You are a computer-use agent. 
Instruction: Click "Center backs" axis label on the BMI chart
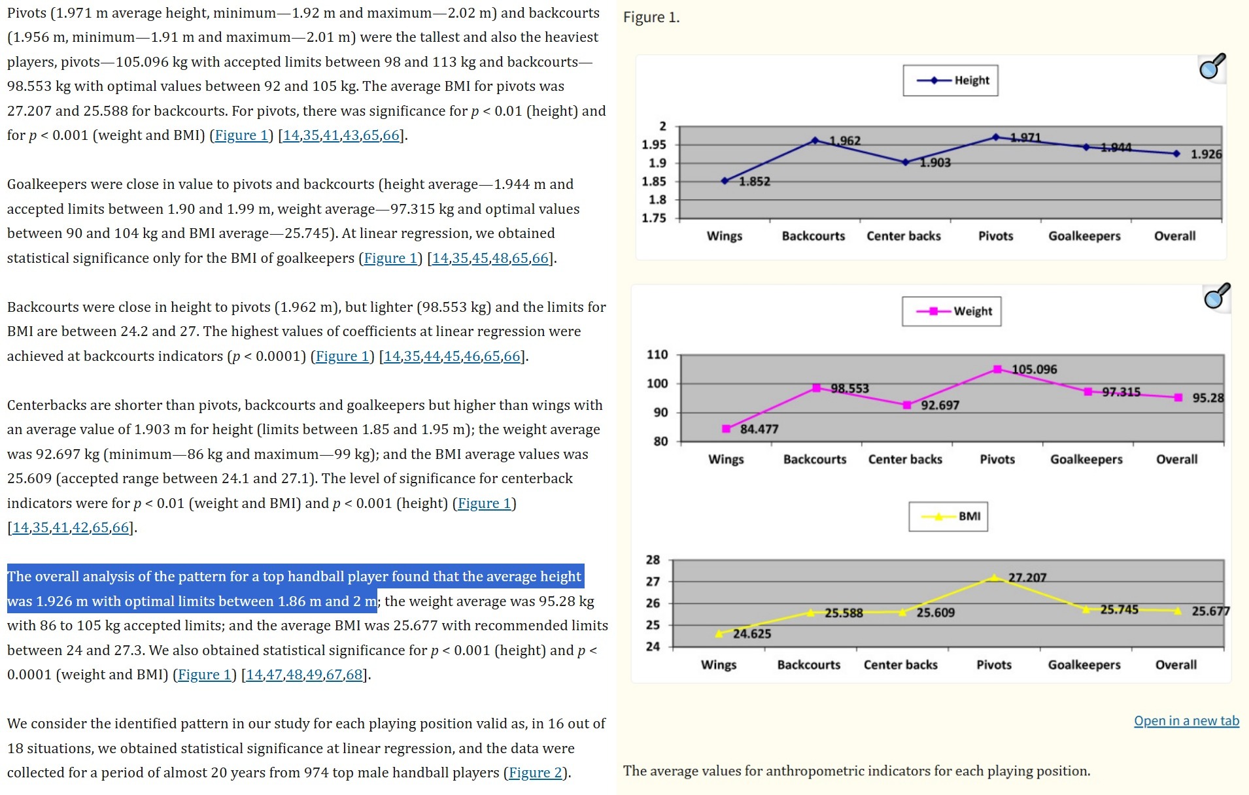coord(900,665)
